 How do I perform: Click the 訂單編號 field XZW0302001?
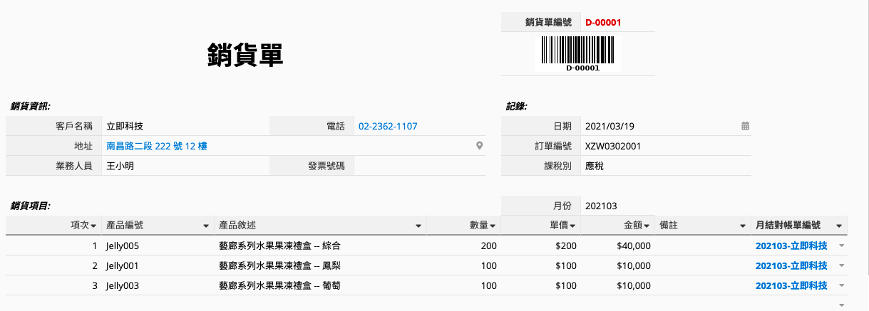[x=665, y=146]
